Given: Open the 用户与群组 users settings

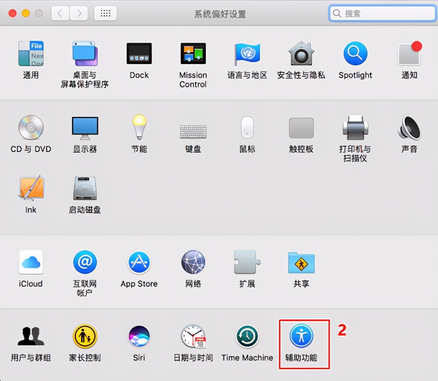Looking at the screenshot, I should coord(31,337).
